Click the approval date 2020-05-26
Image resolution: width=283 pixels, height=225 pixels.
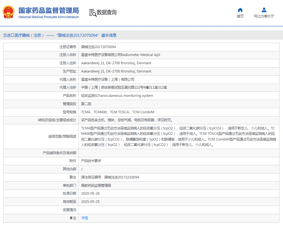coord(90,193)
